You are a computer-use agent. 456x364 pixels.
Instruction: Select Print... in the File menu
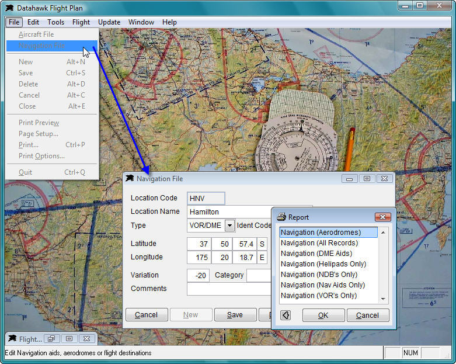click(52, 145)
